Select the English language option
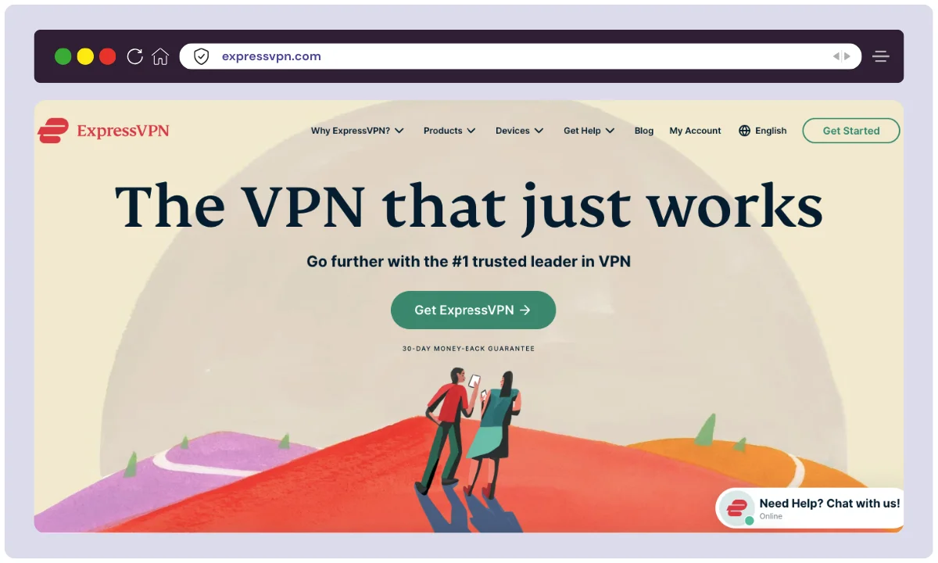Screen dimensions: 938x563 771,131
